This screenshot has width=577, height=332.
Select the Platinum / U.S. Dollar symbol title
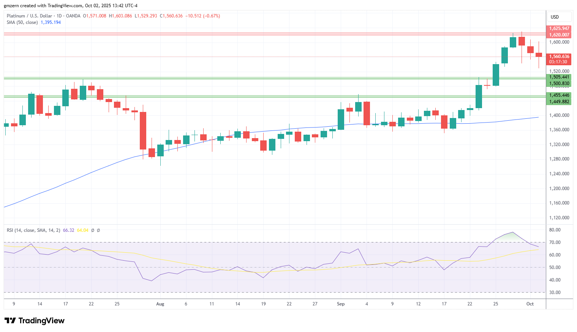[x=30, y=16]
